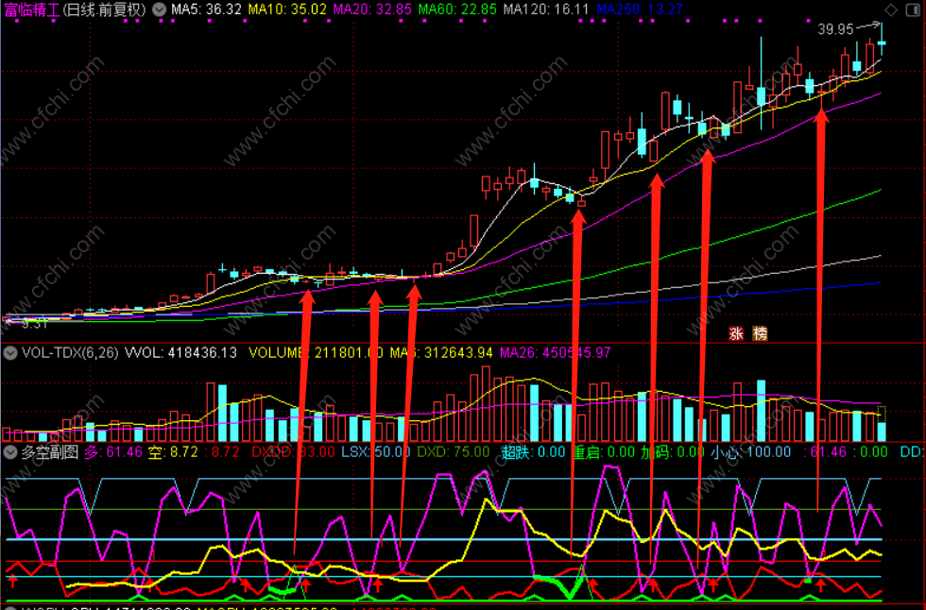Select the 小心: 100.00 indicator value
This screenshot has width=926, height=610.
click(750, 452)
